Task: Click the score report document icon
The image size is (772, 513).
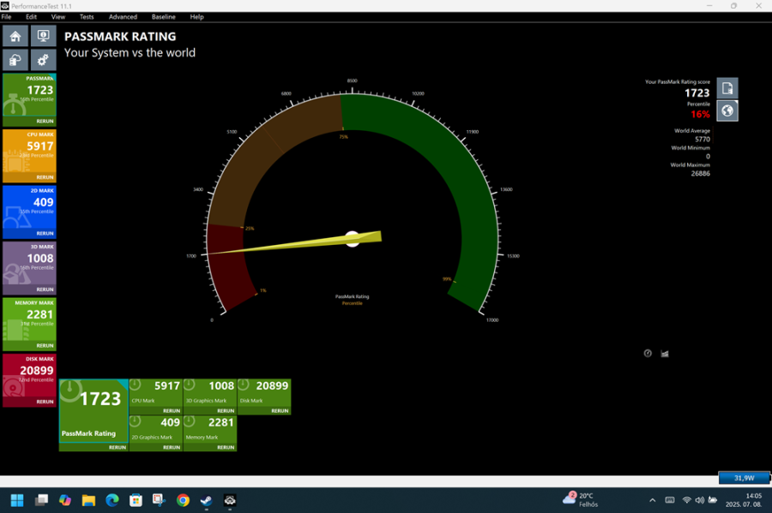Action: pos(727,88)
